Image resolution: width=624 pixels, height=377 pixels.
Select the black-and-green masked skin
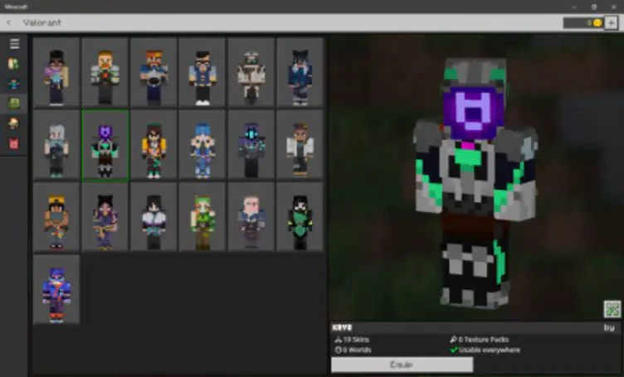coord(300,217)
